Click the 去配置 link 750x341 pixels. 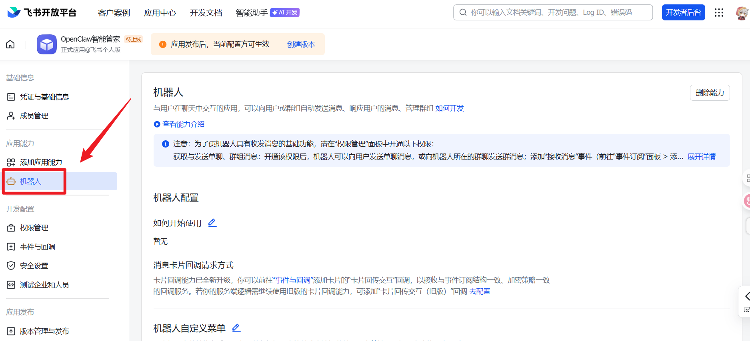click(x=480, y=291)
